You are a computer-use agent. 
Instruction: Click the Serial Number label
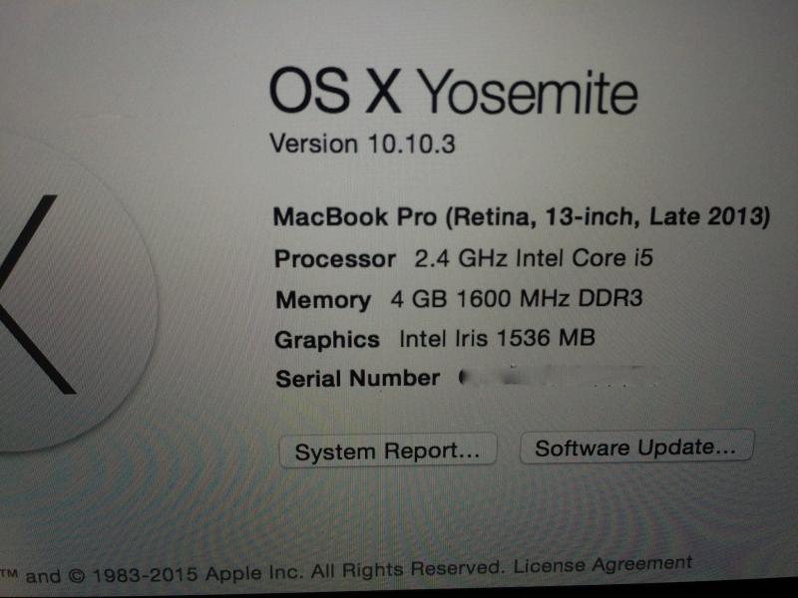(358, 379)
